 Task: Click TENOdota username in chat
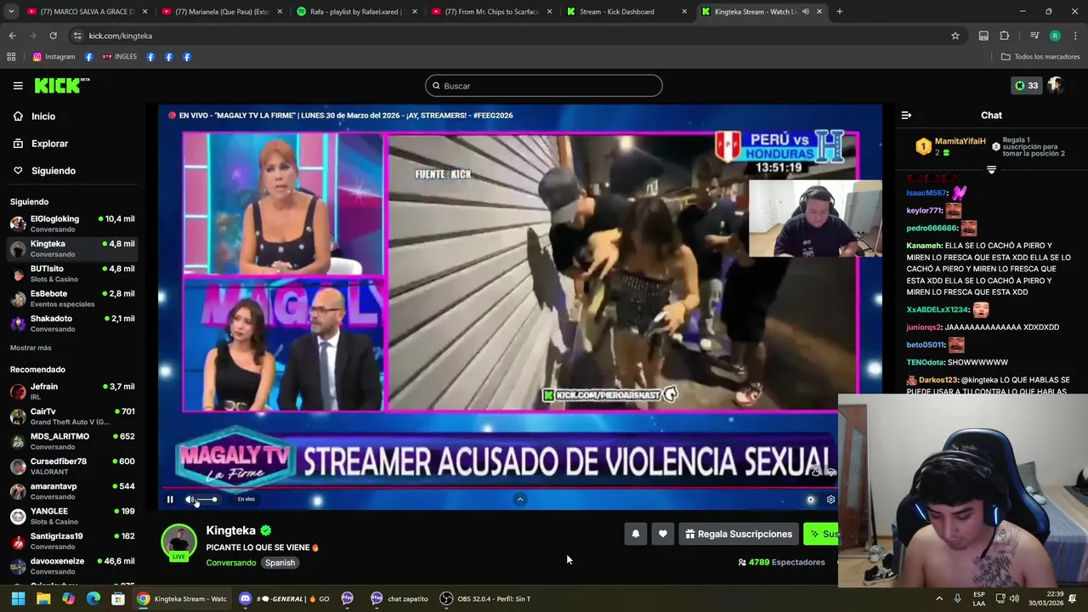[926, 362]
